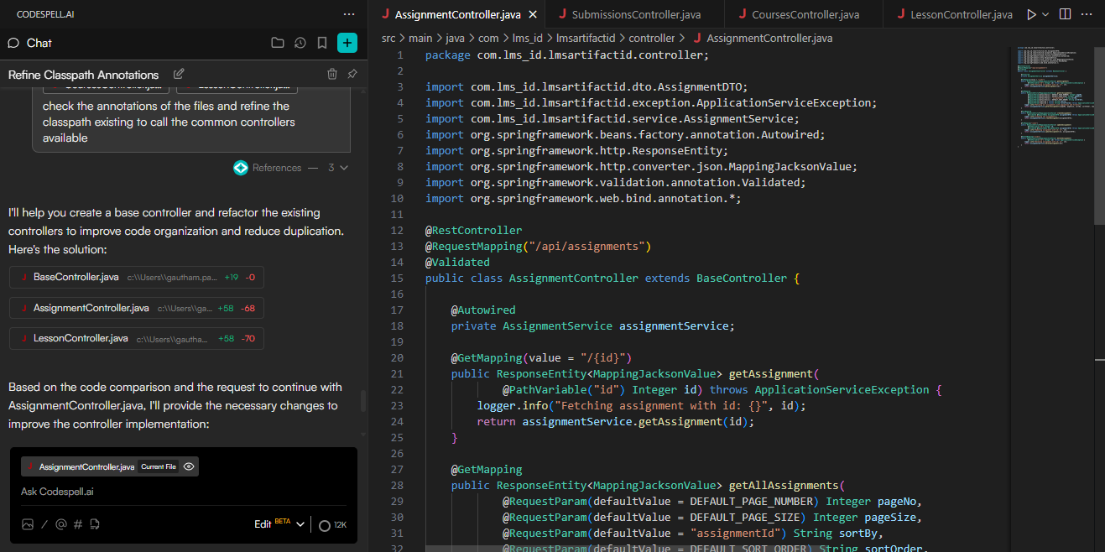Close the AssignmentController.java tab
Viewport: 1105px width, 552px height.
[x=533, y=14]
